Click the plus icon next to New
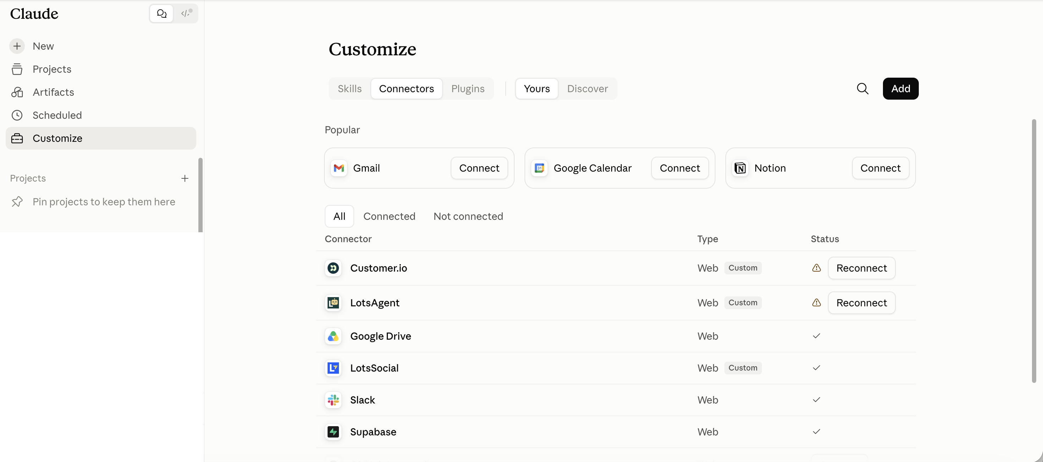The width and height of the screenshot is (1043, 462). [17, 46]
